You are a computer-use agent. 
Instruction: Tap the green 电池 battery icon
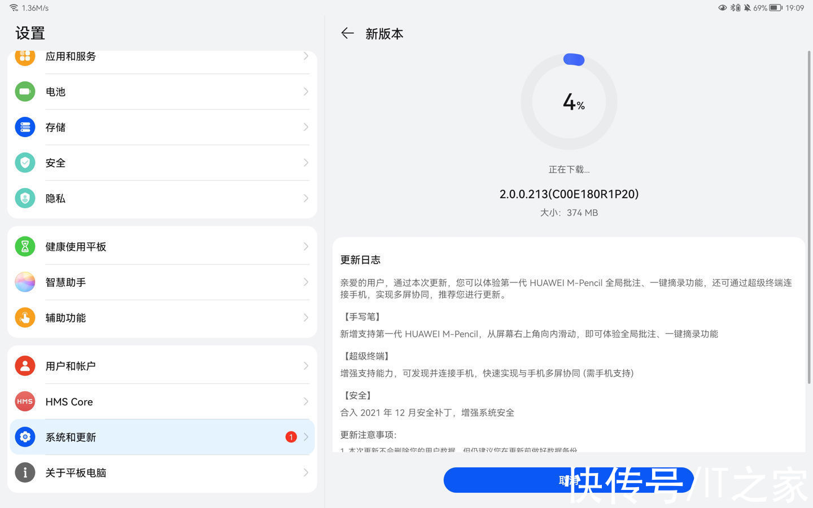(x=25, y=91)
